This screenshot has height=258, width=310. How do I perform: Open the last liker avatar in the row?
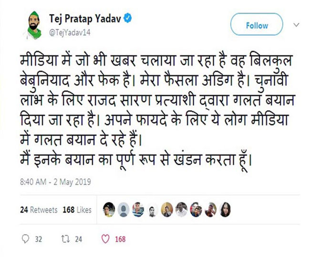coord(224,209)
